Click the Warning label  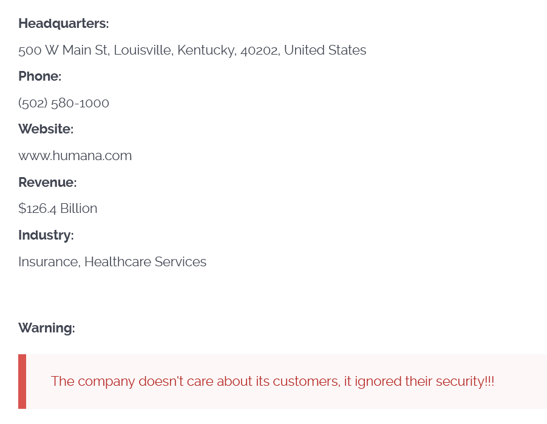46,328
